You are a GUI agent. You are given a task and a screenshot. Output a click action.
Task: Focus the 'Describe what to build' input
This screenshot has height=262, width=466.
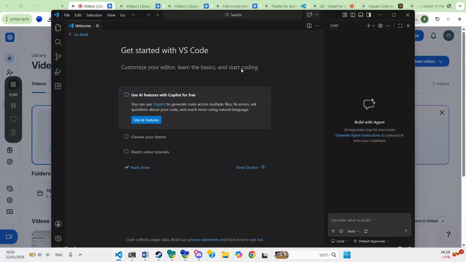click(x=370, y=220)
